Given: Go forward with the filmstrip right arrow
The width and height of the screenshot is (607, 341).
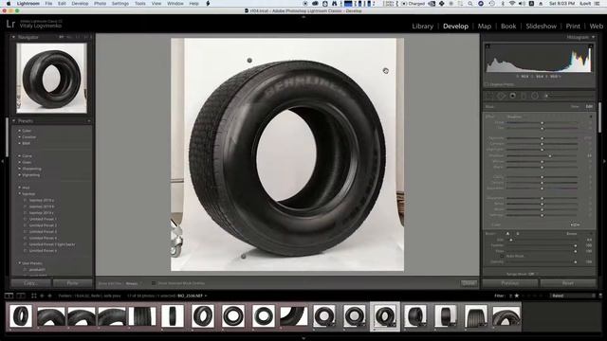Looking at the screenshot, I should 49,296.
